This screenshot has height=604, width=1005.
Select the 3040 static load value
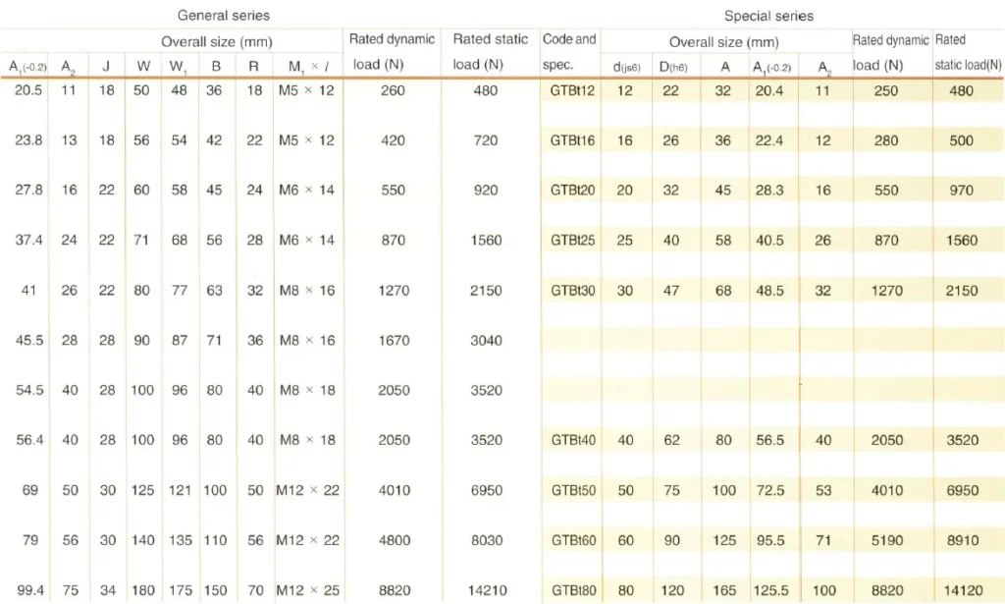(x=485, y=341)
